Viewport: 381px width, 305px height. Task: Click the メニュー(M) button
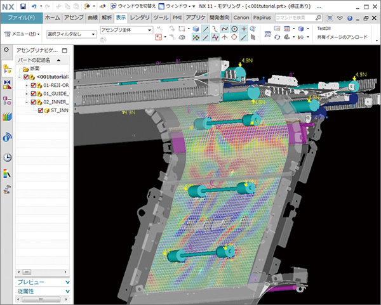tap(22, 34)
